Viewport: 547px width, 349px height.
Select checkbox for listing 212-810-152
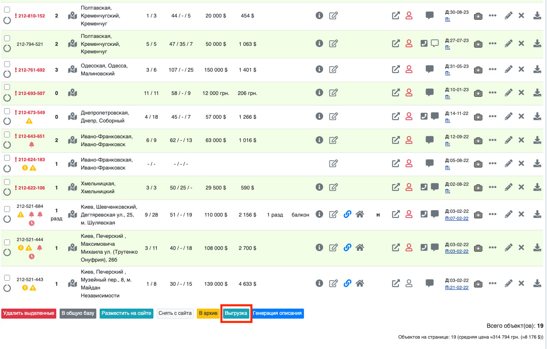[x=7, y=10]
